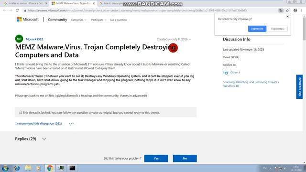Viewport: 306px width, 172px height.
Task: Open the Monark5522 user profile link
Action: 34,39
